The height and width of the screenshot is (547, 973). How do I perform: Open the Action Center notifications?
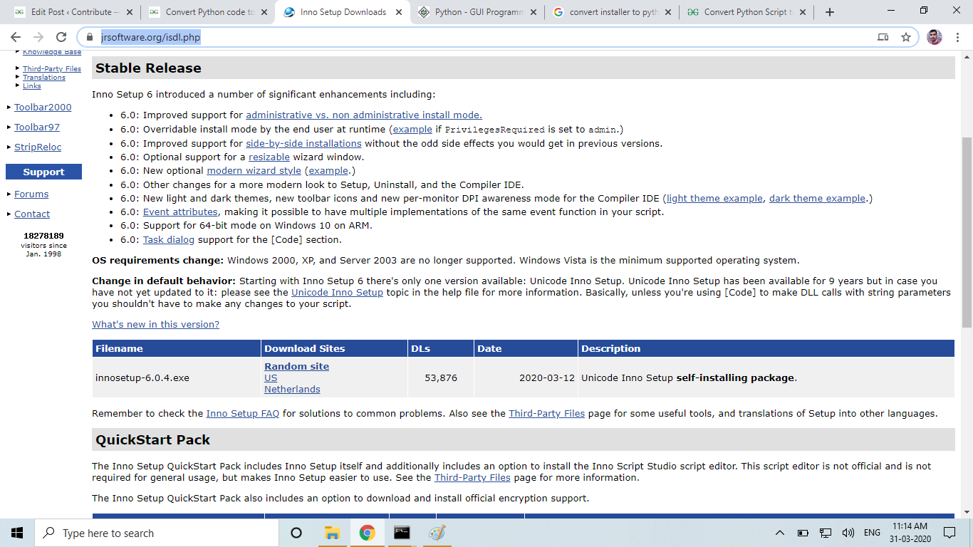(949, 533)
